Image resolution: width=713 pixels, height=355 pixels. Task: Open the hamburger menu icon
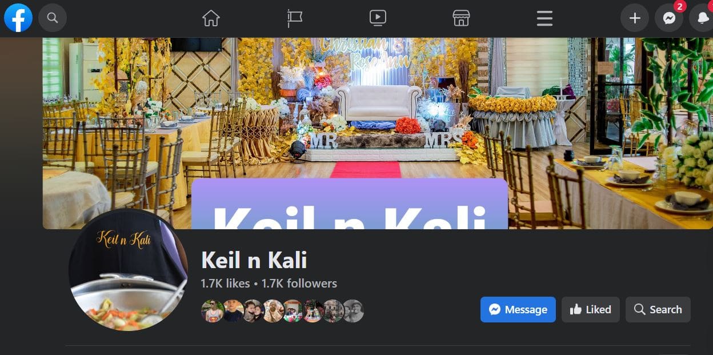coord(544,18)
